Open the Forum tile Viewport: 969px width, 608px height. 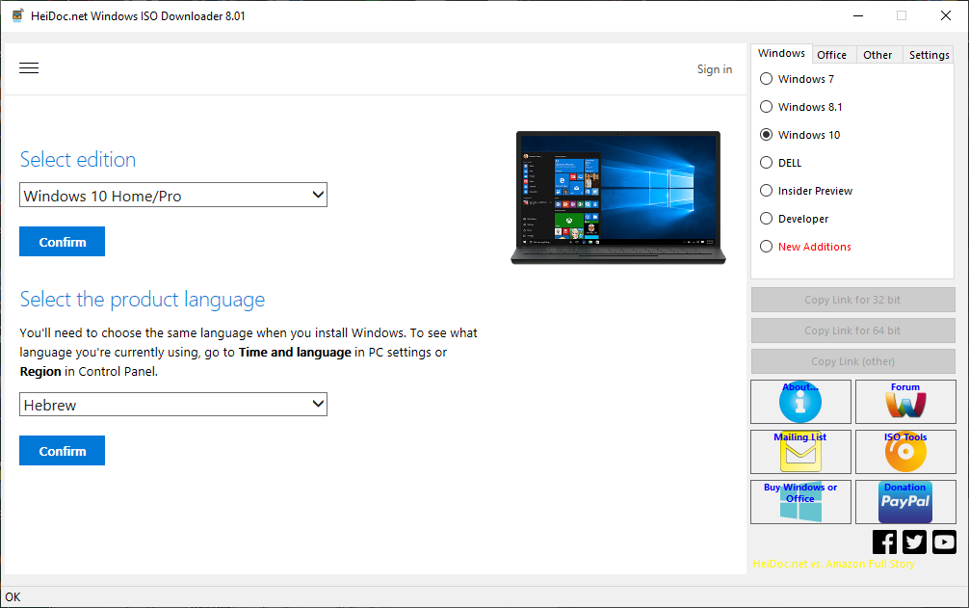click(906, 402)
